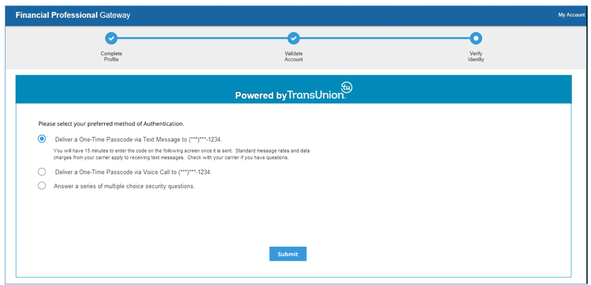Click 'Answer a series of multiple choice security questions' text

pos(124,186)
